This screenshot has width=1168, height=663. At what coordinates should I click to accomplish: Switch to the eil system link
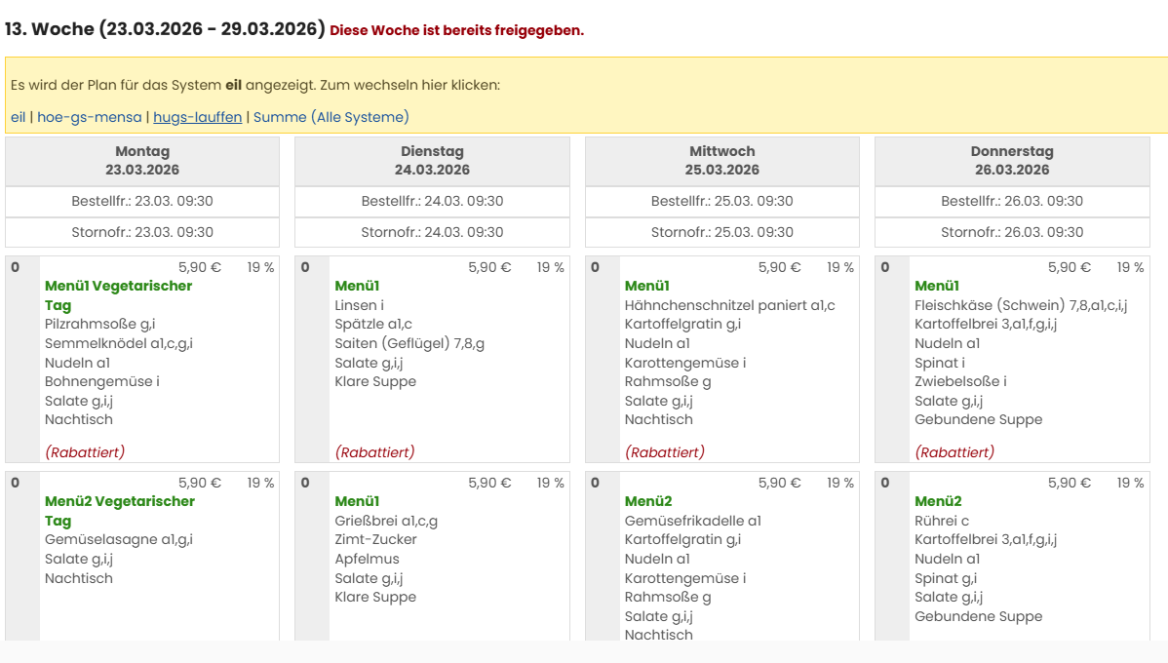click(x=18, y=117)
